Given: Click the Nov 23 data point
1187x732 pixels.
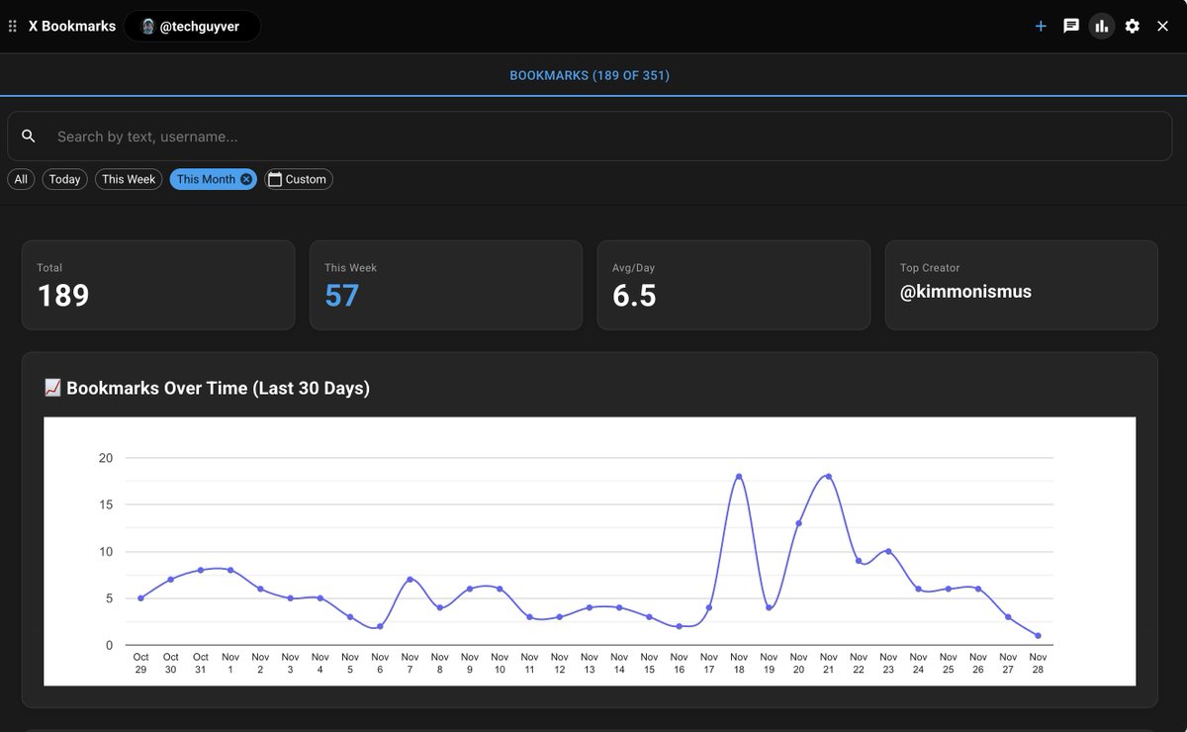Looking at the screenshot, I should point(888,551).
